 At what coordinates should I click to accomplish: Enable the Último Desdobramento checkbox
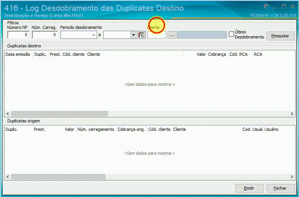pyautogui.click(x=231, y=34)
